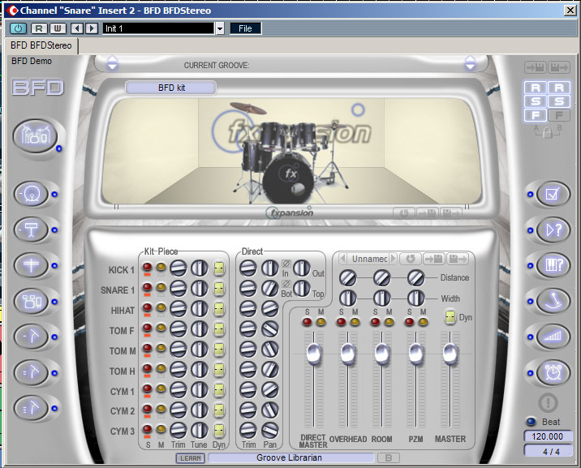Open the checkbox options icon on right sidebar
The height and width of the screenshot is (468, 581).
(553, 194)
